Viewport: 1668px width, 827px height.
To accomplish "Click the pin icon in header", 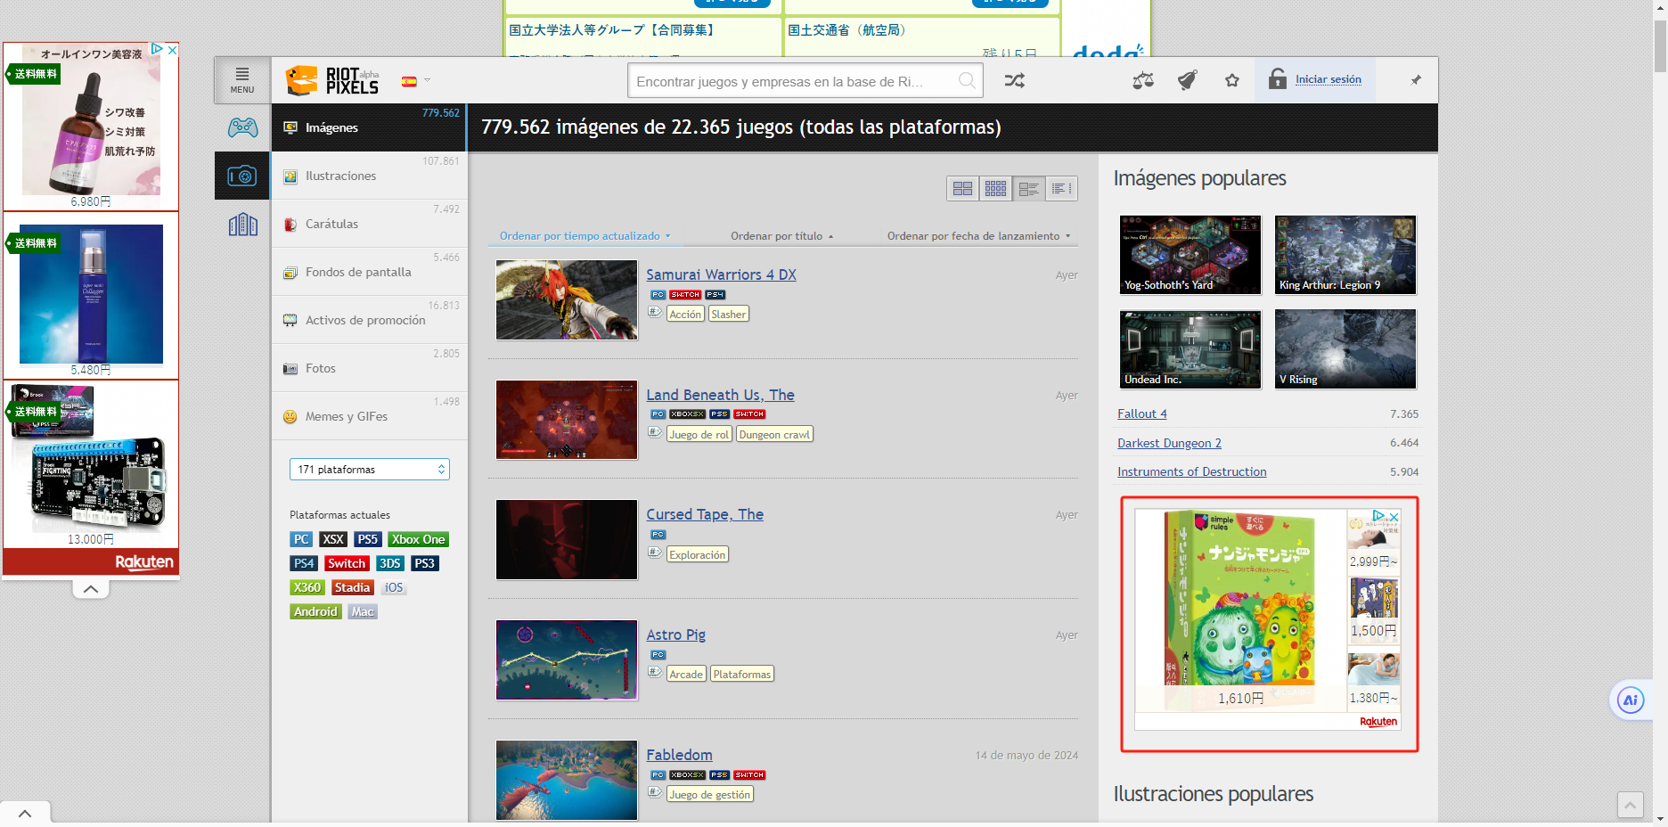I will [1416, 80].
